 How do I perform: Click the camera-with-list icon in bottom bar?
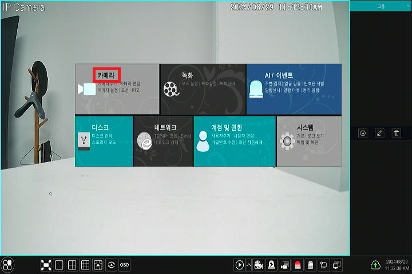click(284, 265)
